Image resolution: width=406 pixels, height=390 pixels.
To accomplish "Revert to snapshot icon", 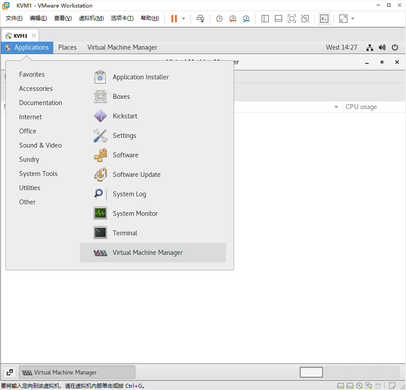I will click(x=232, y=19).
